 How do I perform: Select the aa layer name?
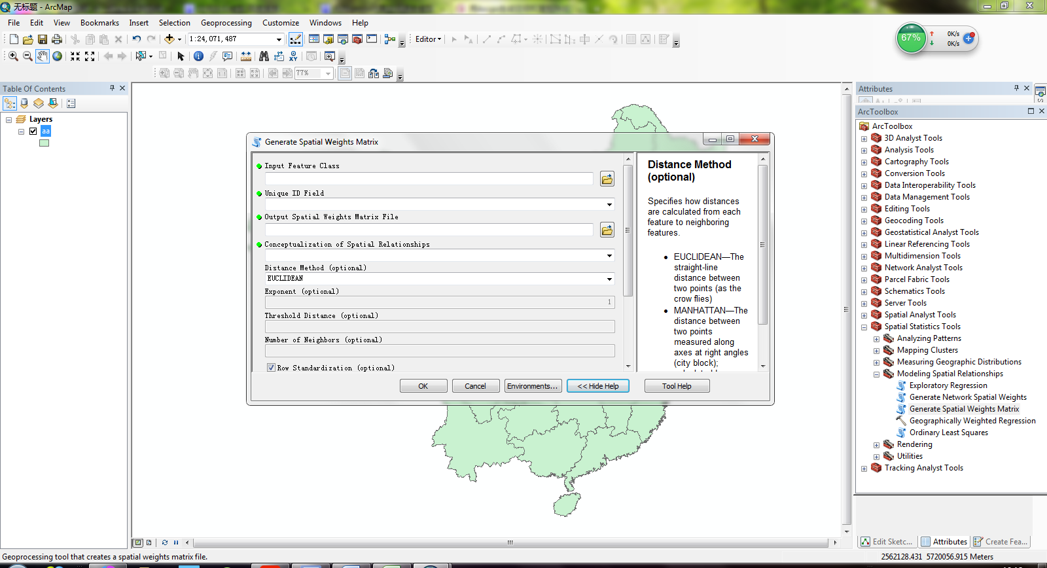[x=46, y=132]
